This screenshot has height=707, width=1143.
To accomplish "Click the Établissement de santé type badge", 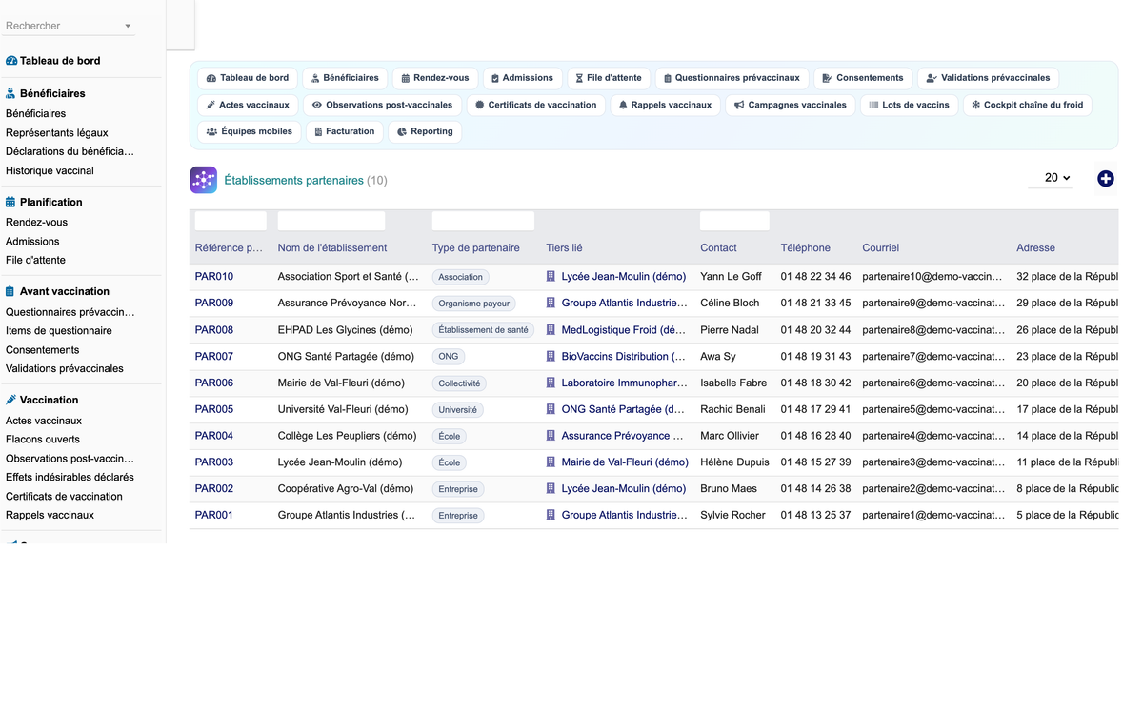I will (483, 330).
